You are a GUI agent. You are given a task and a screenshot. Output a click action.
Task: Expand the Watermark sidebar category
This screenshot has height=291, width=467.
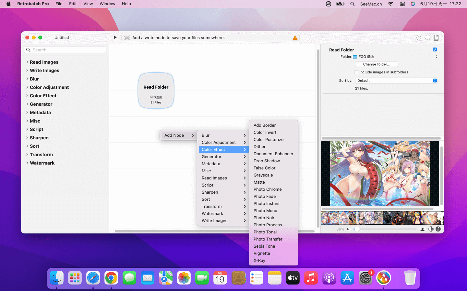click(x=42, y=163)
